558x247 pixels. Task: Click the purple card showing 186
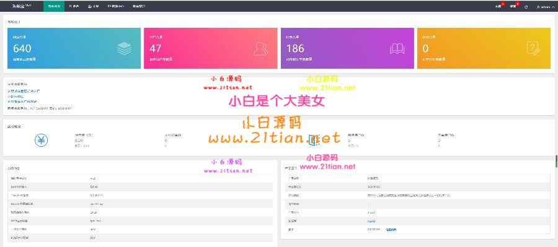(x=347, y=48)
